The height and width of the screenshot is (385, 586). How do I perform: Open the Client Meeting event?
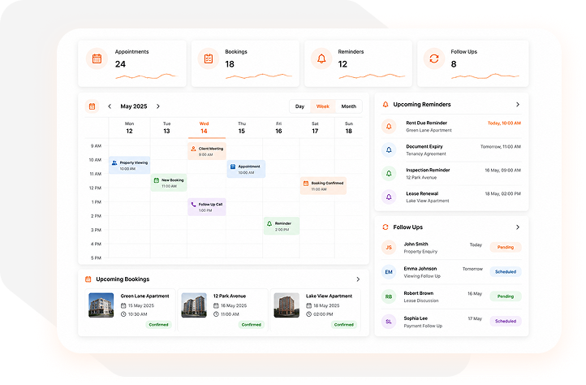[207, 151]
